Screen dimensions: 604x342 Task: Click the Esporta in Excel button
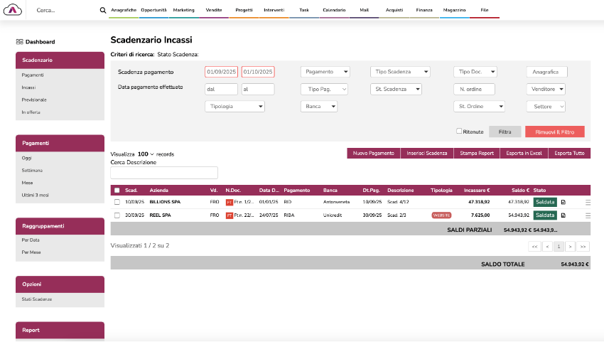click(524, 153)
